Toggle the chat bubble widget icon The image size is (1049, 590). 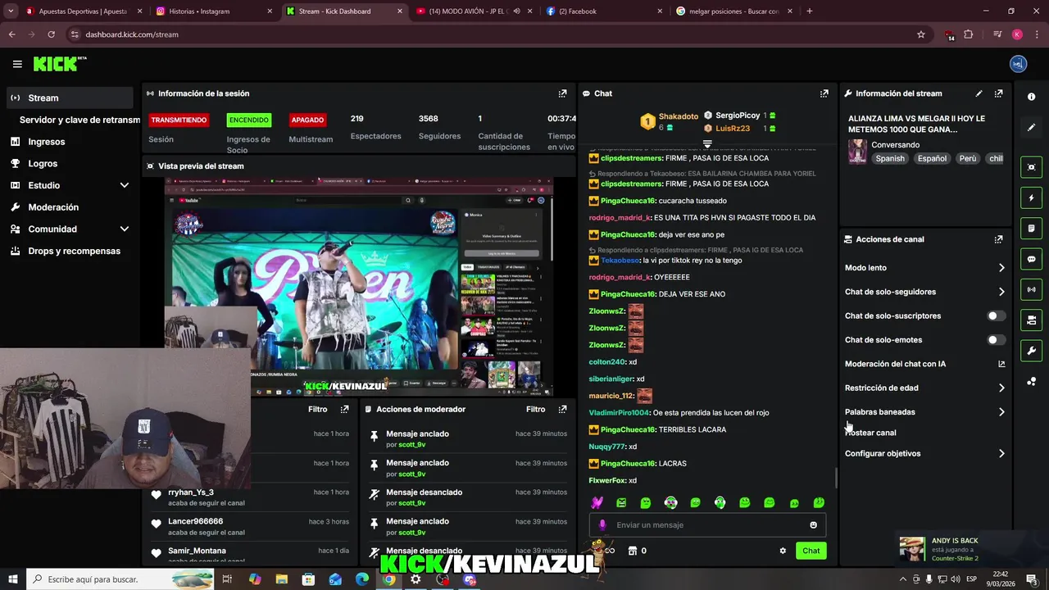click(1031, 259)
